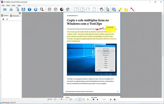
Task: Click the paragraph starting 'TenClips é um programa'
Action: coord(90,81)
